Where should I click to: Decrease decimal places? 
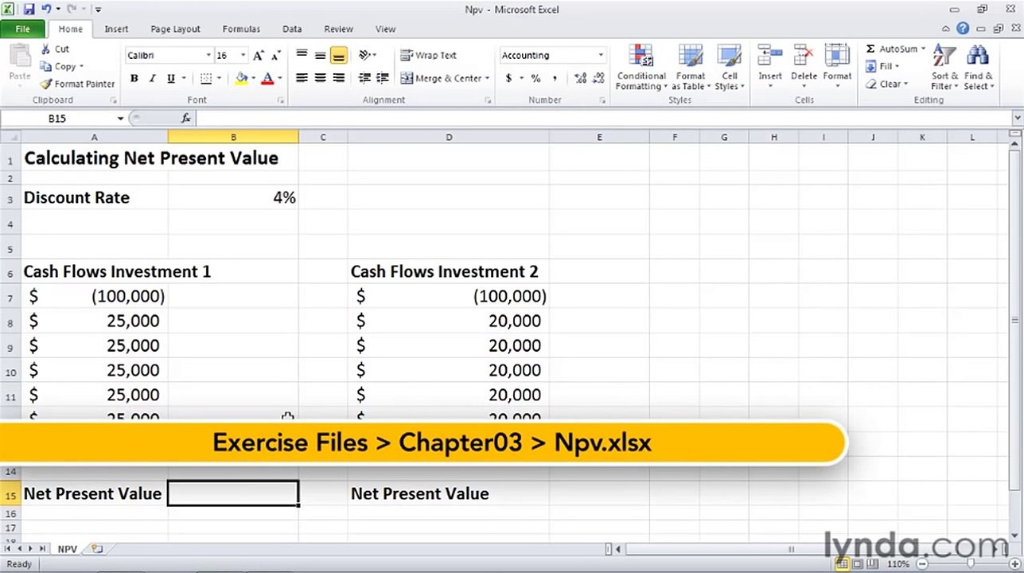(x=598, y=78)
